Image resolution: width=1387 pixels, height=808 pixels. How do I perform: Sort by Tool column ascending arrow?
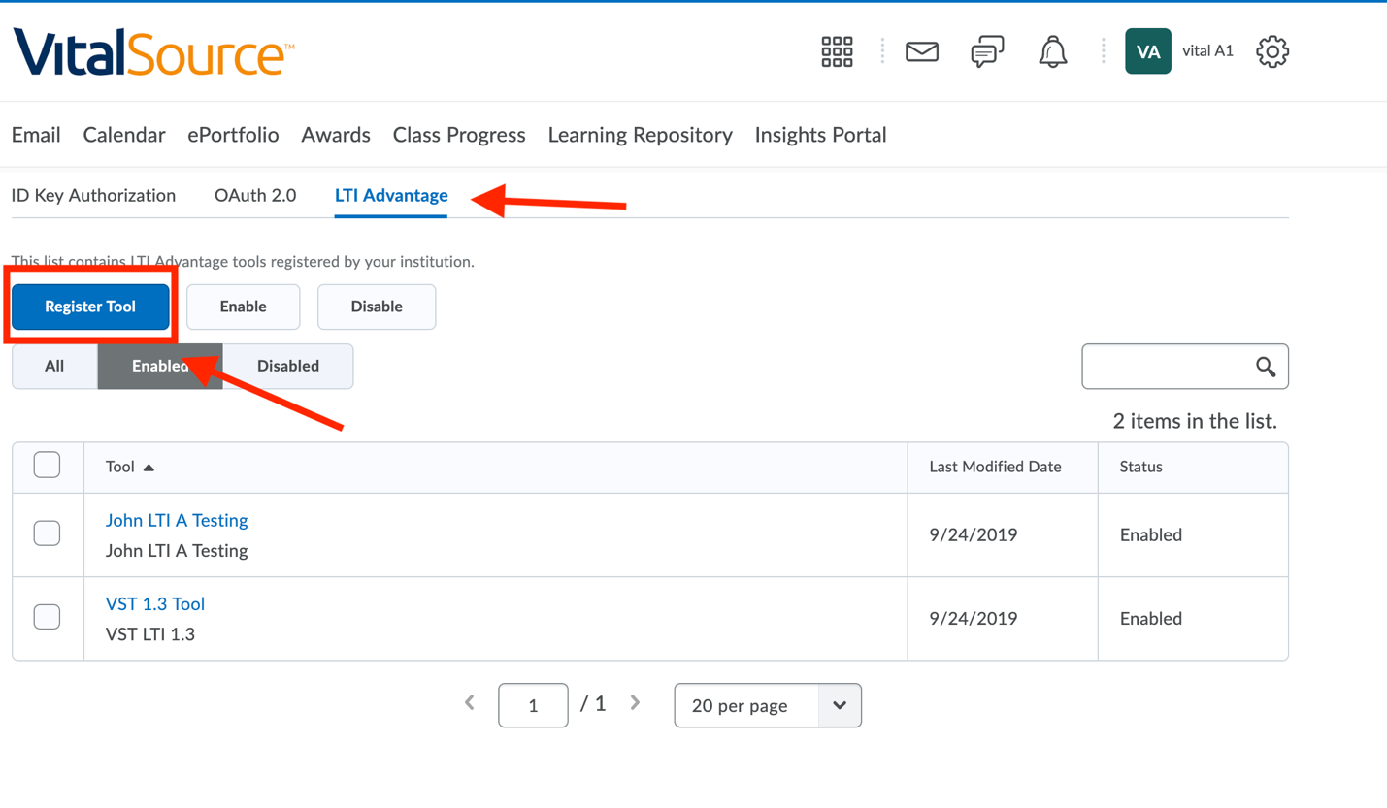coord(149,468)
